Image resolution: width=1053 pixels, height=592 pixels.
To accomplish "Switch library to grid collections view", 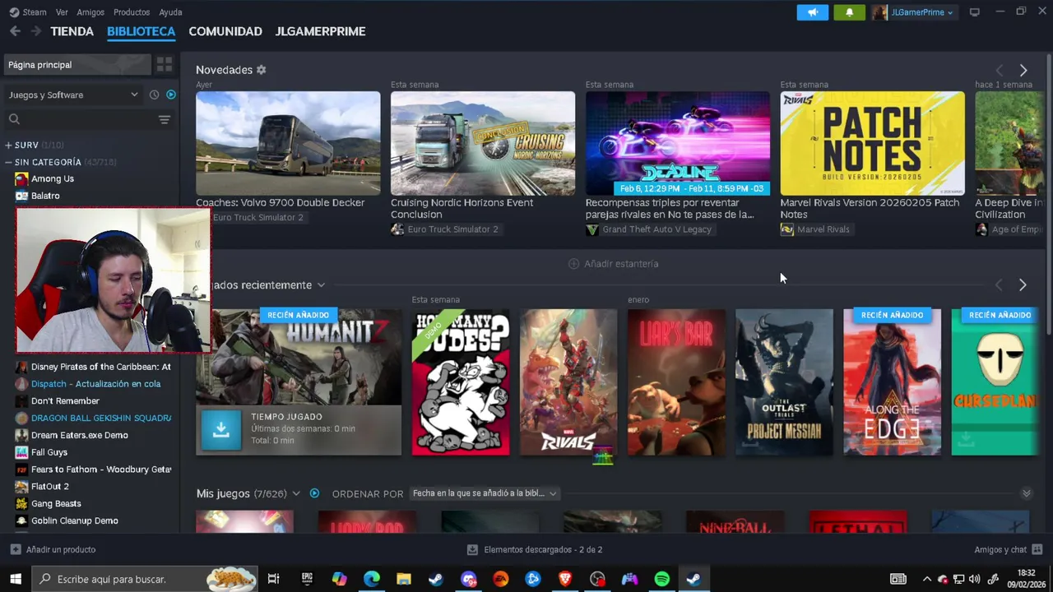I will click(x=165, y=64).
